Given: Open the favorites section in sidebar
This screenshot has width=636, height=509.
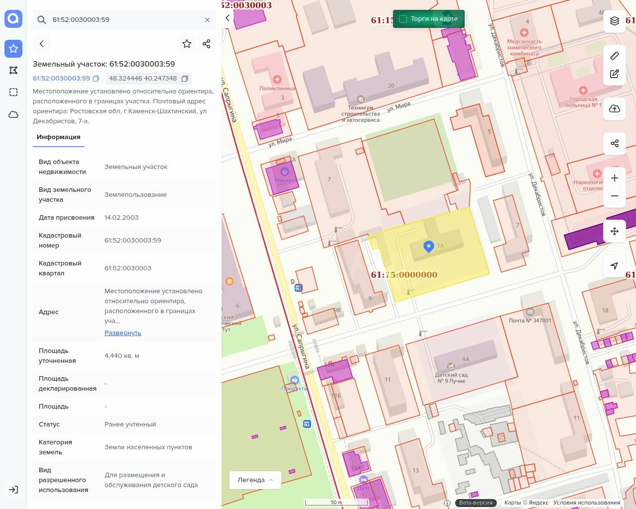Looking at the screenshot, I should (x=13, y=48).
